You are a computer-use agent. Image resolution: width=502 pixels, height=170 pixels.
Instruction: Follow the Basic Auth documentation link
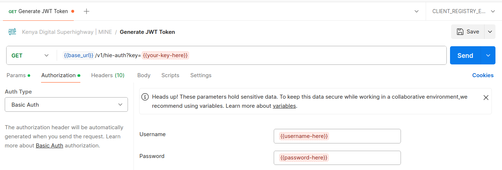[x=49, y=146]
